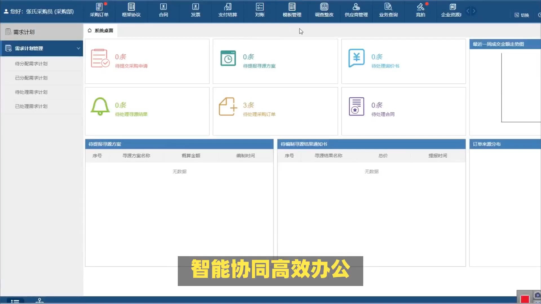Click the 需求计划 sidebar header
The width and height of the screenshot is (541, 304).
(24, 32)
